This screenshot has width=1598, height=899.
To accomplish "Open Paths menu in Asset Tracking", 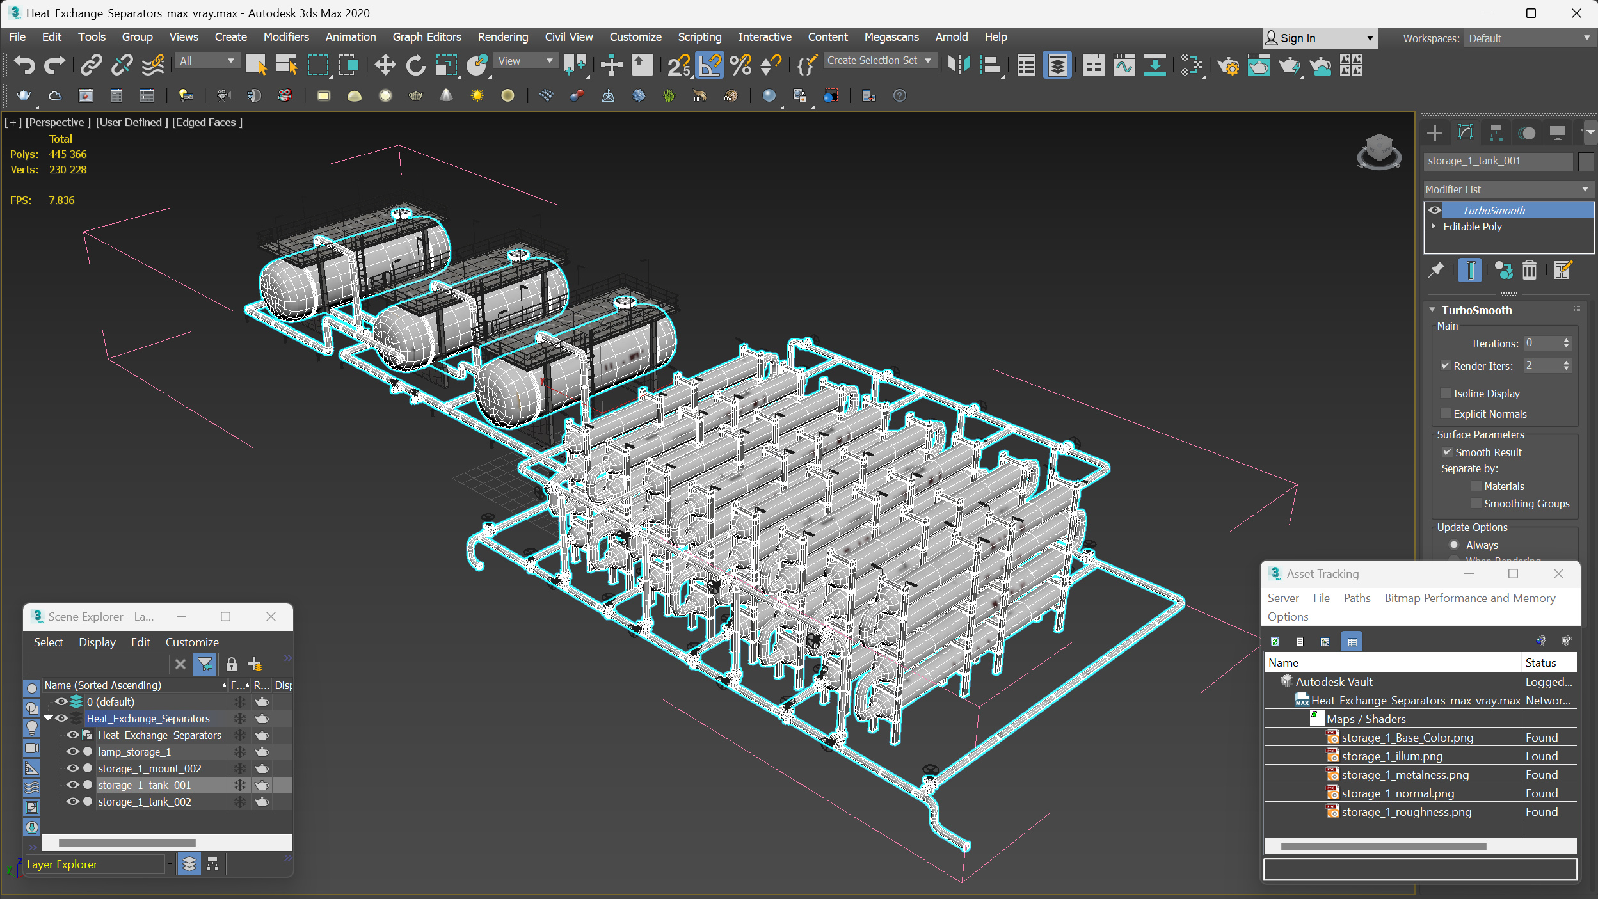I will click(1357, 598).
